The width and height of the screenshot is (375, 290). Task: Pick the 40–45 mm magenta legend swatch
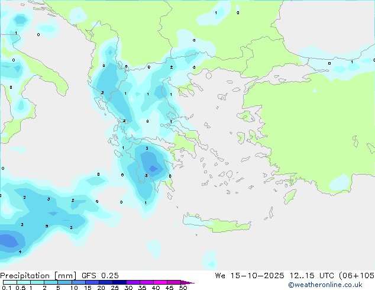coord(160,282)
